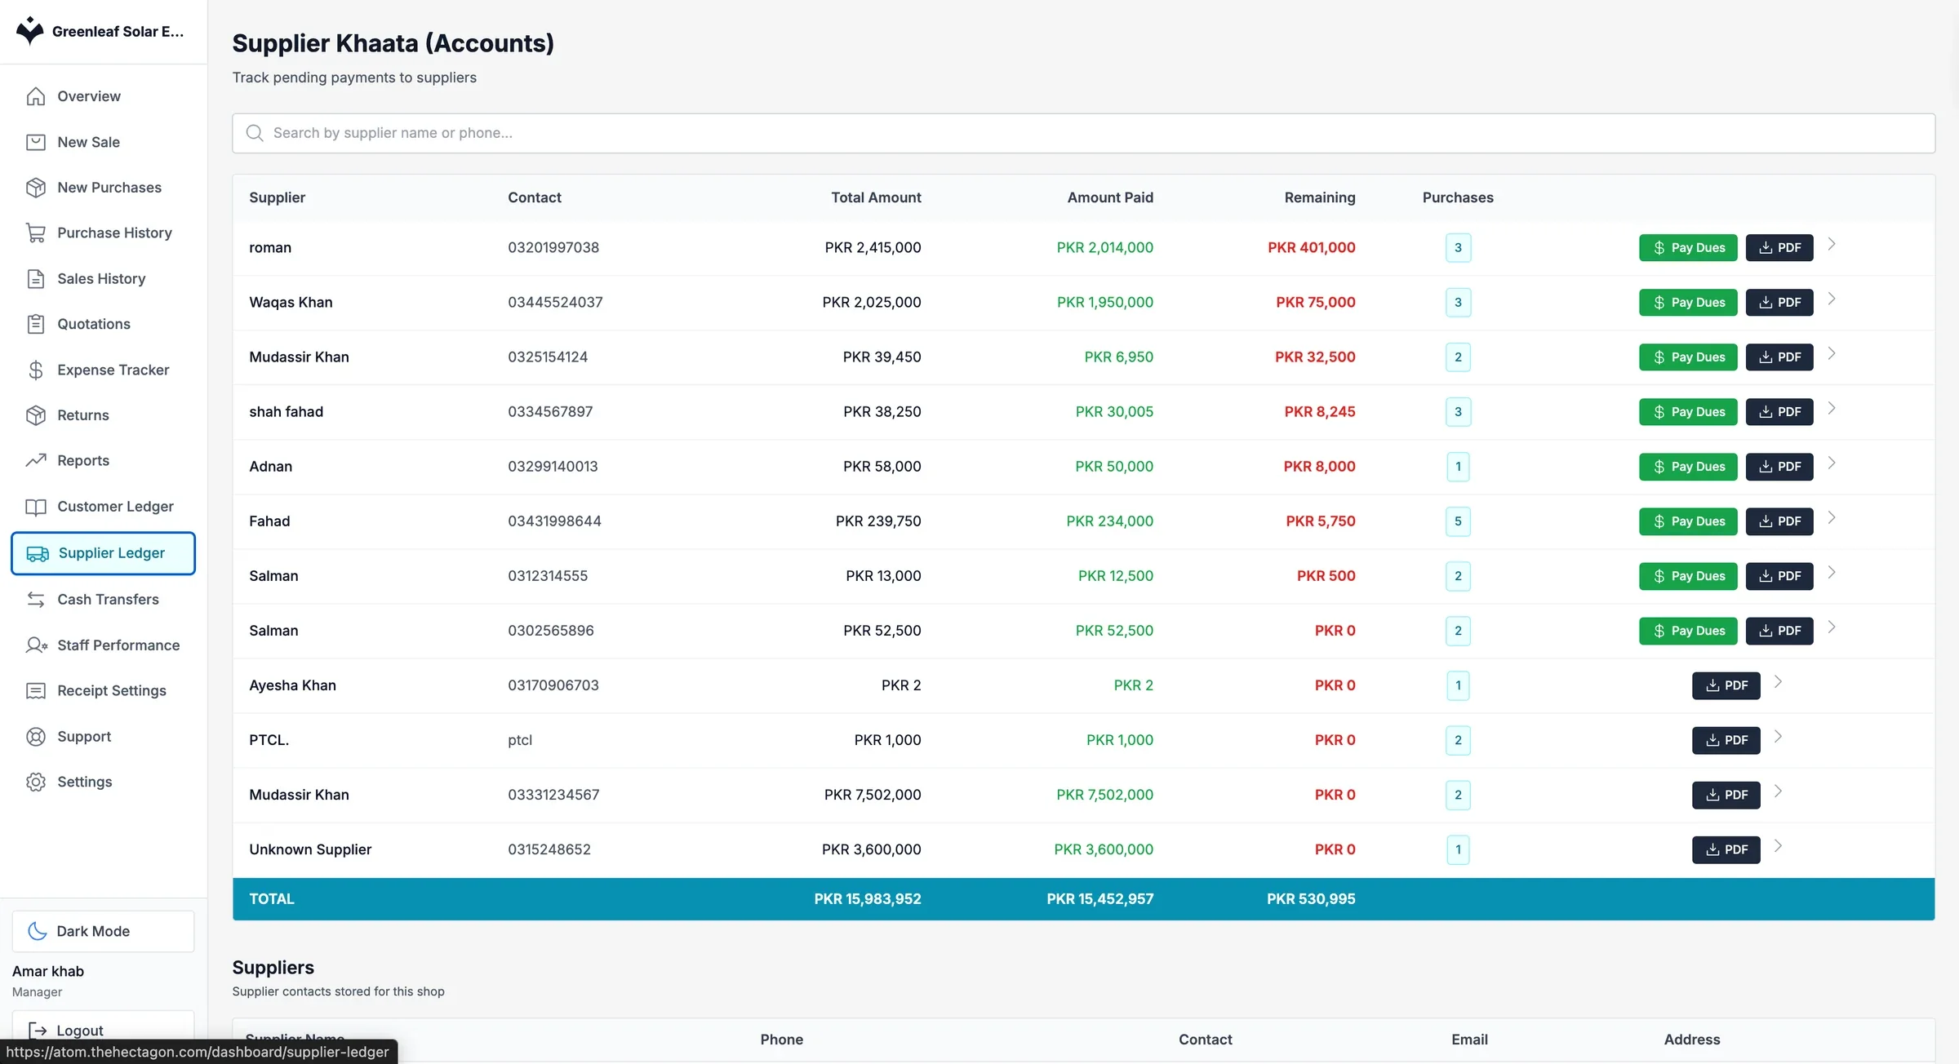Click the Purchase History cart icon
This screenshot has height=1064, width=1959.
(36, 233)
